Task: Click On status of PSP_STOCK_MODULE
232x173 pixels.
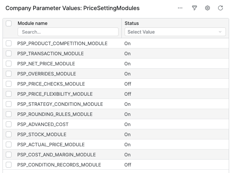Action: click(x=128, y=134)
